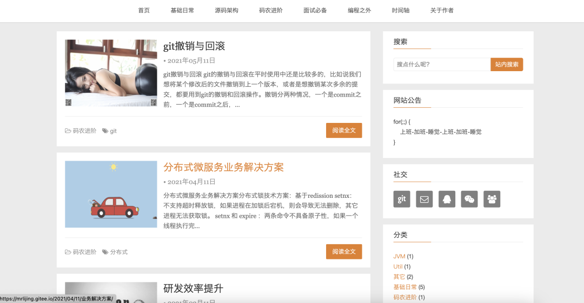Click the folder icon beside 码农进阶 under git撤销与回滚
This screenshot has height=303, width=584.
(x=68, y=130)
